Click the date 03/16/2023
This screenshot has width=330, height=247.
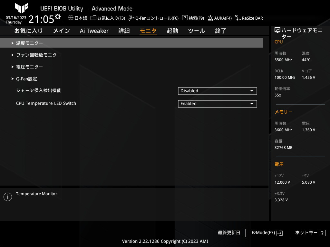tap(16, 18)
